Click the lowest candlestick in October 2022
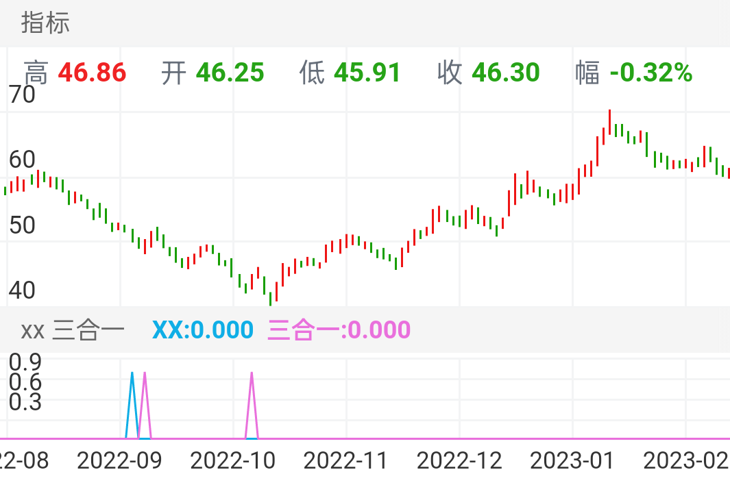 (271, 299)
